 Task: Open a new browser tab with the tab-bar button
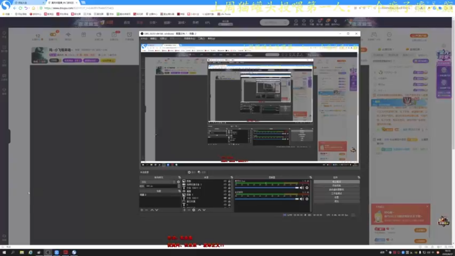[x=83, y=2]
